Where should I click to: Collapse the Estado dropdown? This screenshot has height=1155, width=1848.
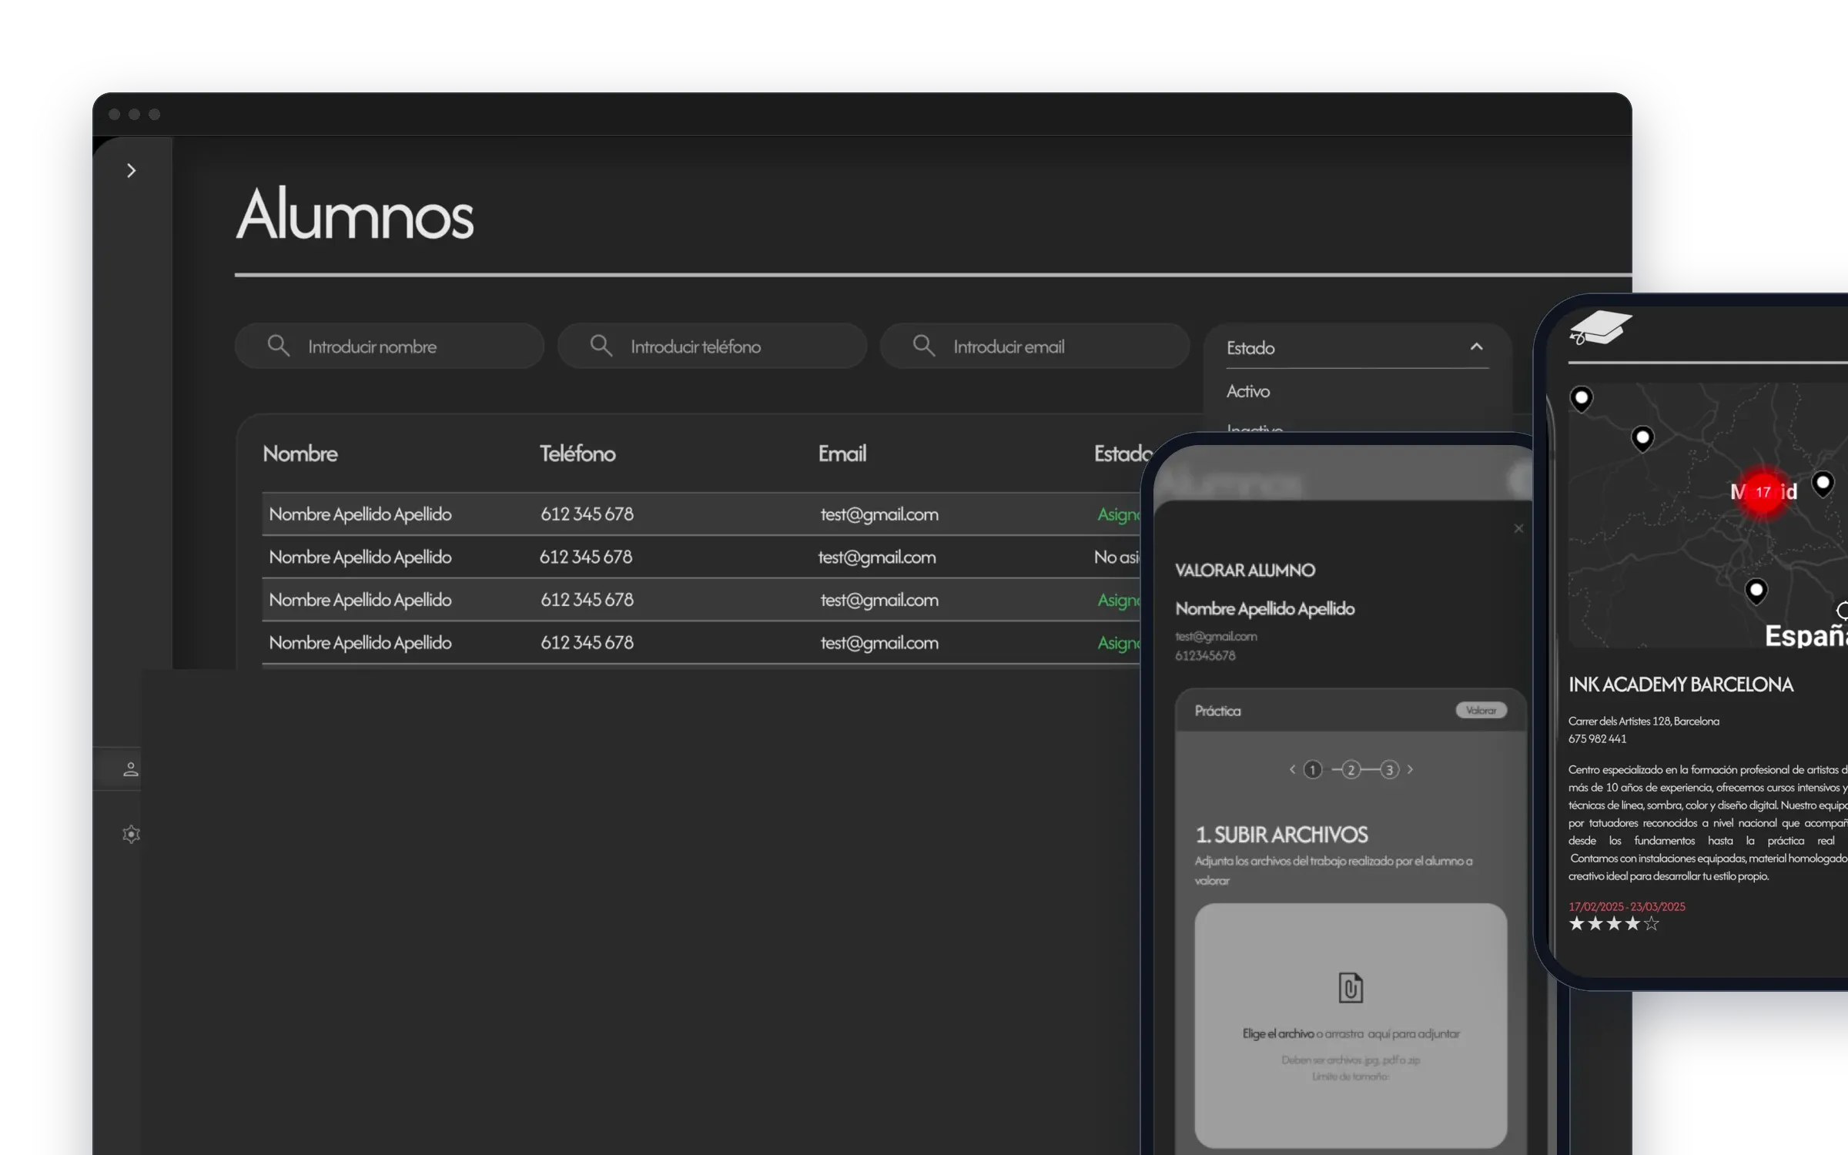tap(1476, 346)
